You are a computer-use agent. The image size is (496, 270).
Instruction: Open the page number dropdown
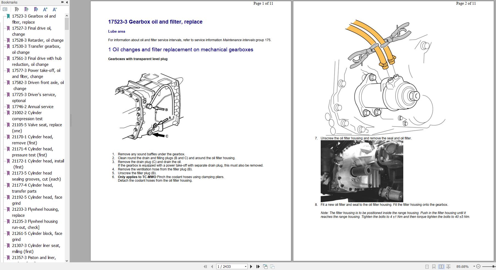246,266
